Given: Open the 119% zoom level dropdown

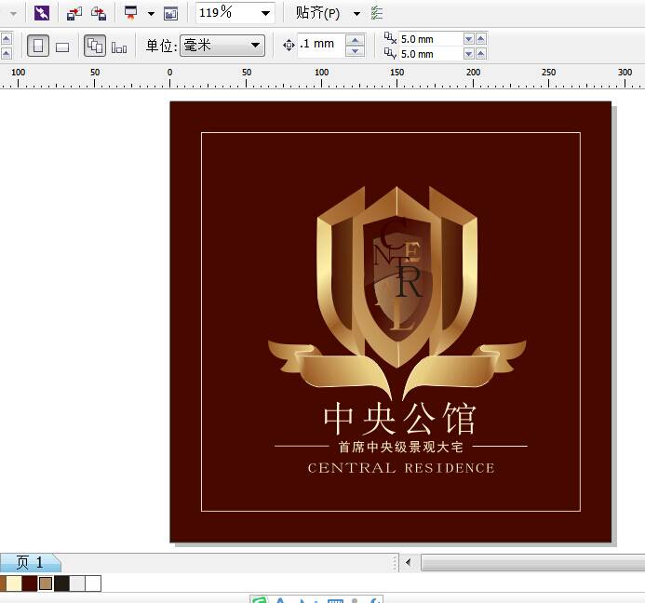Looking at the screenshot, I should pyautogui.click(x=266, y=13).
